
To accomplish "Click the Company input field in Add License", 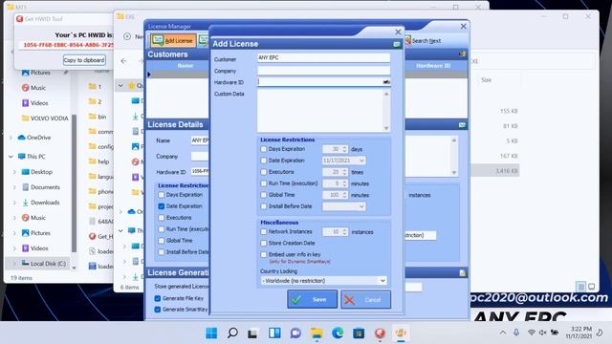I will click(x=323, y=71).
